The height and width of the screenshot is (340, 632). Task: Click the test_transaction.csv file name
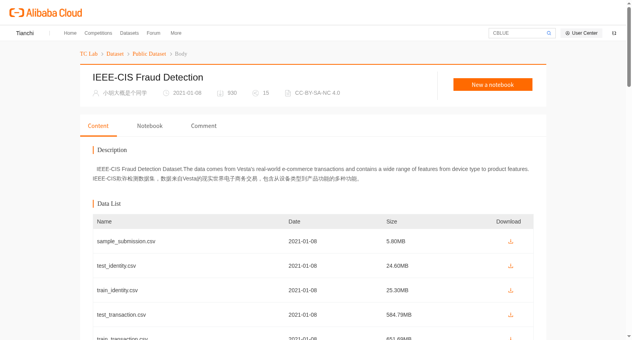pyautogui.click(x=121, y=315)
